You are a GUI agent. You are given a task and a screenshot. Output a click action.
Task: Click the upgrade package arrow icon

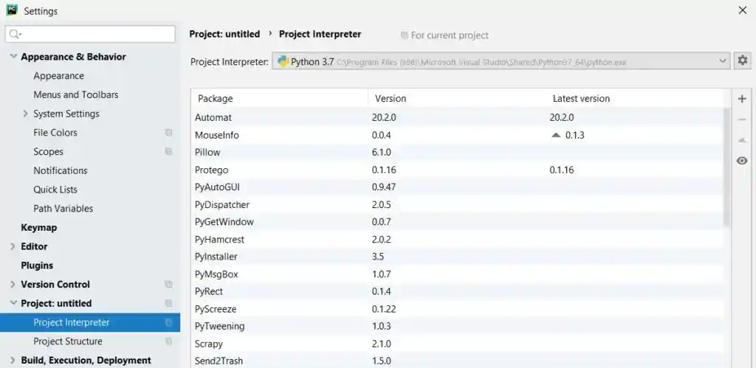(x=742, y=140)
